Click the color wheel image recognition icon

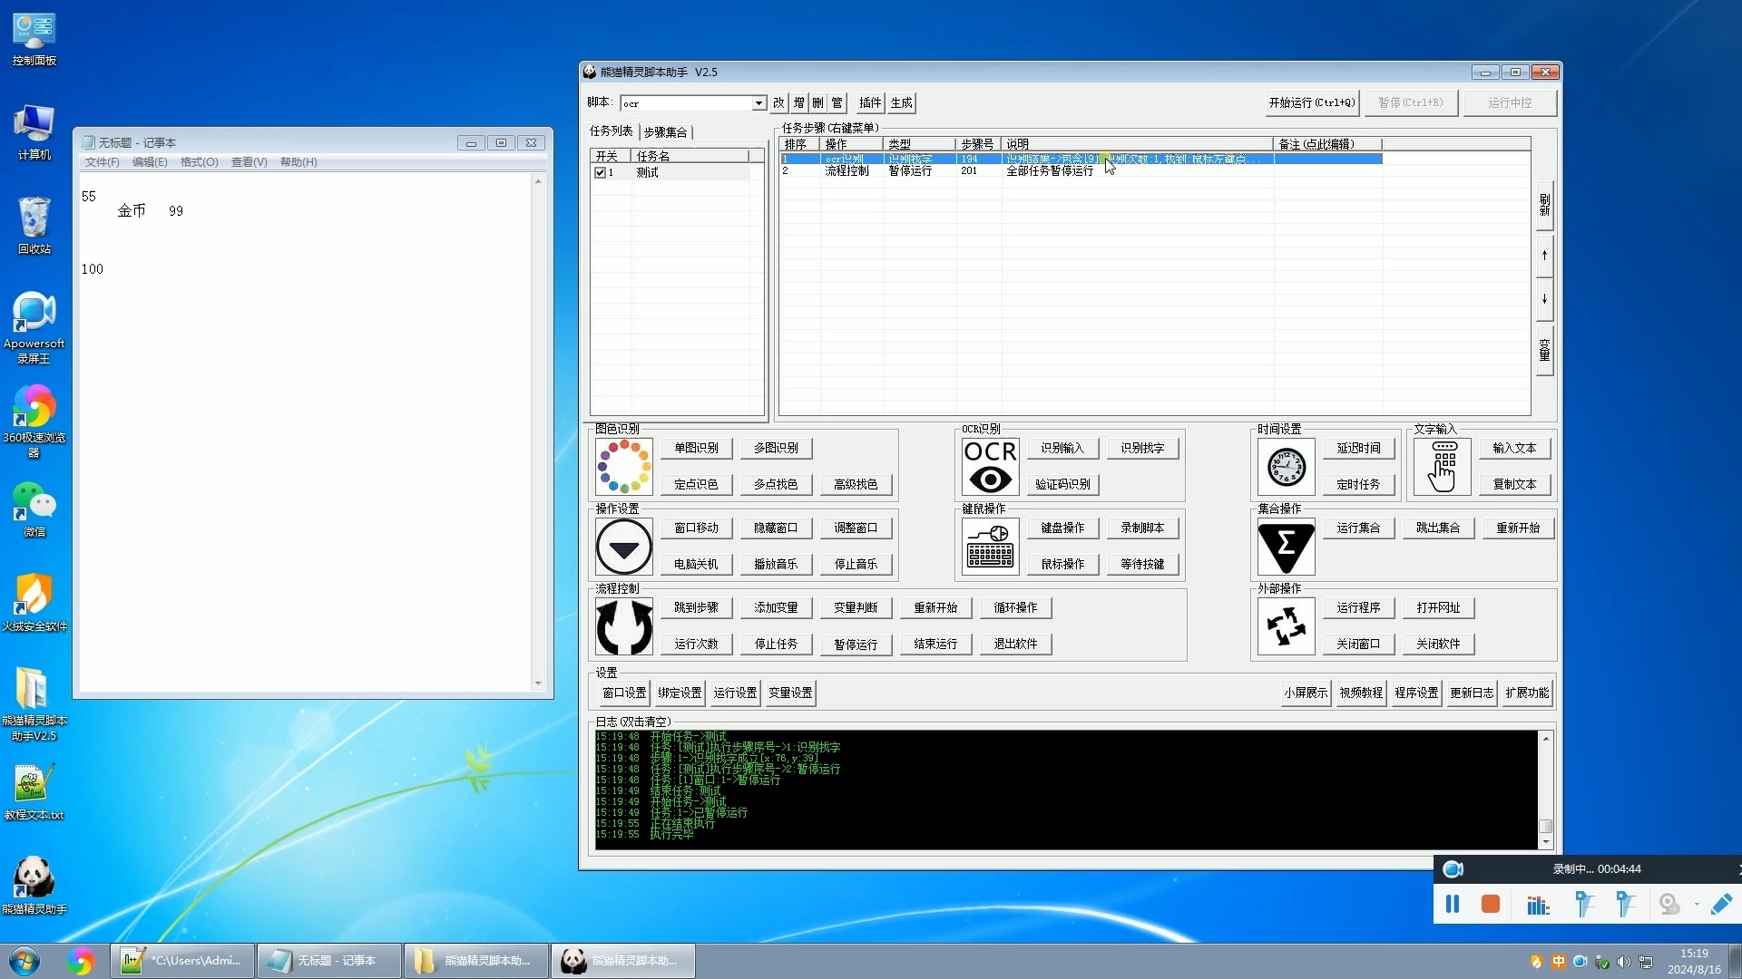pos(624,467)
